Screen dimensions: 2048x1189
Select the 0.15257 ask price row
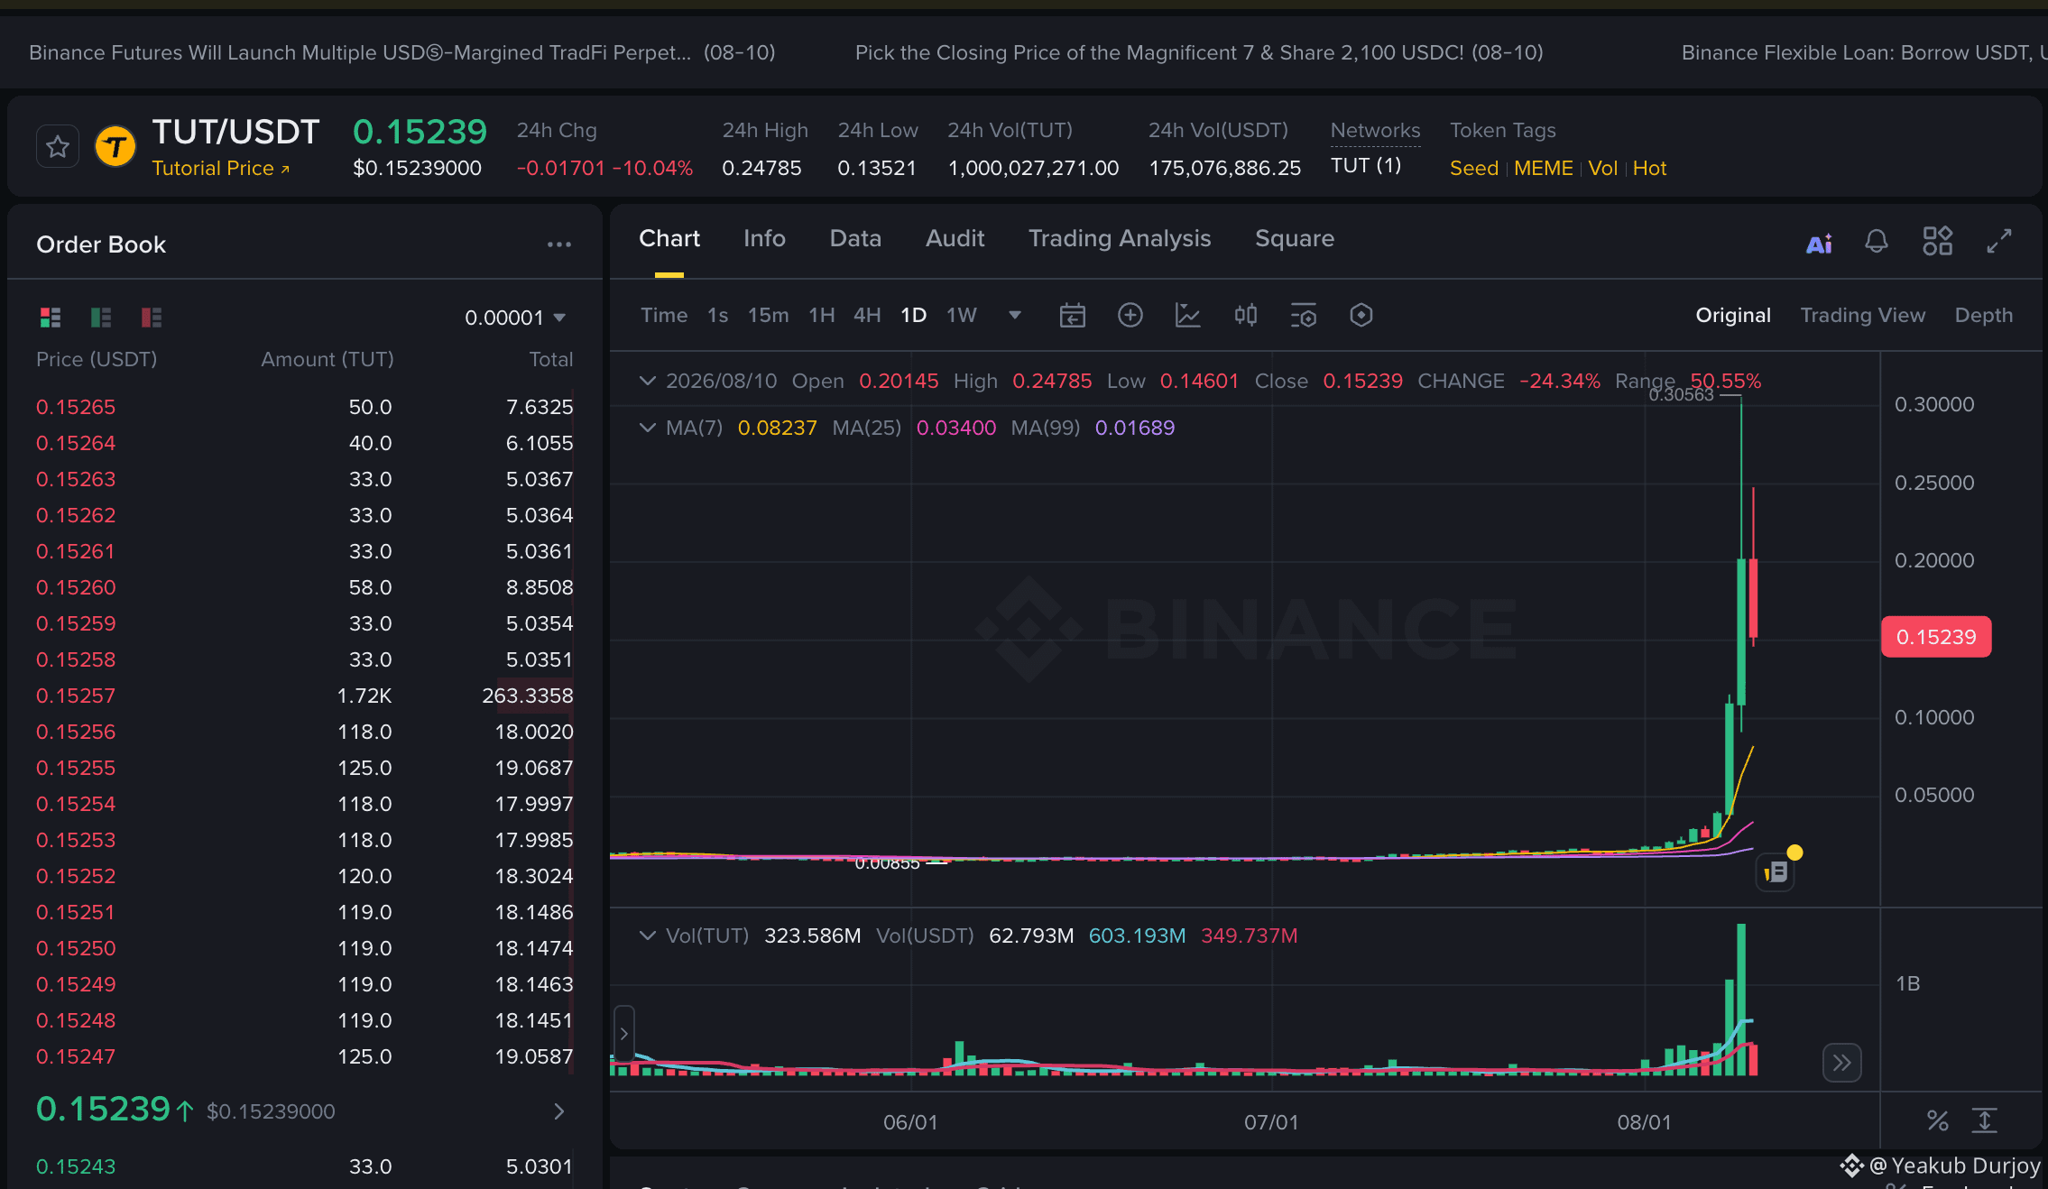[305, 696]
